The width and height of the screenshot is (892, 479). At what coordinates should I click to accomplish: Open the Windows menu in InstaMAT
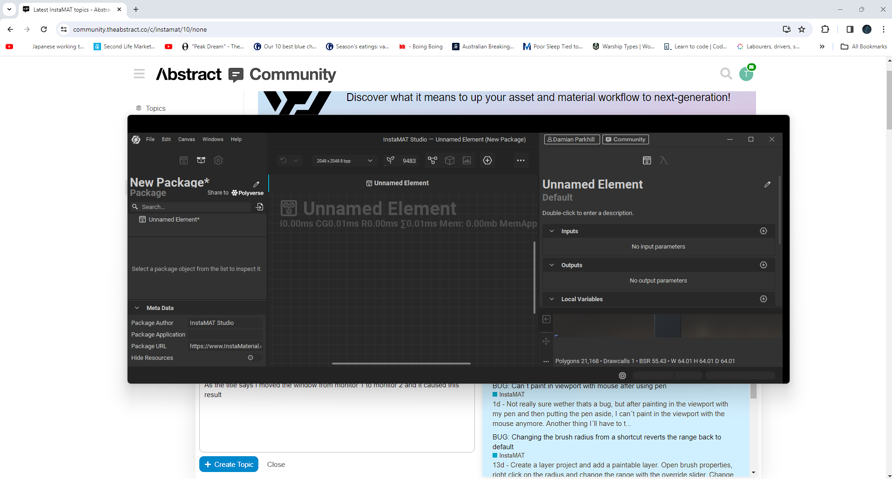pos(213,139)
